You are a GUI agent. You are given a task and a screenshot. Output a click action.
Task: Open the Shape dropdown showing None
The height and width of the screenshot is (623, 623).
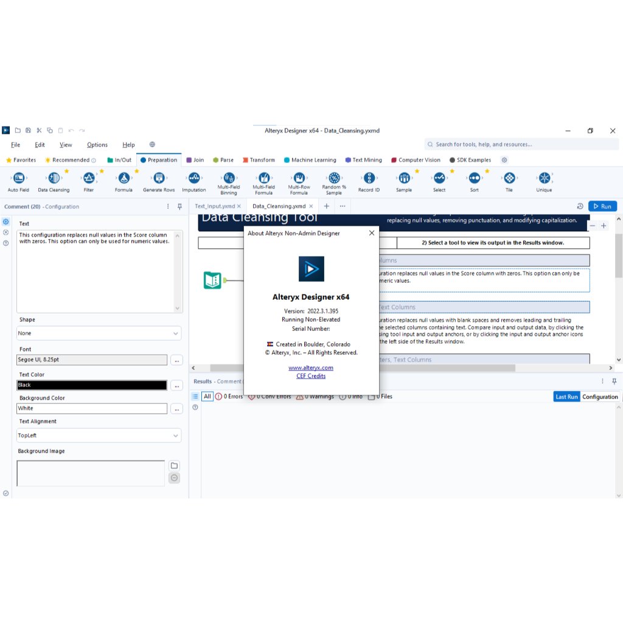(x=99, y=333)
